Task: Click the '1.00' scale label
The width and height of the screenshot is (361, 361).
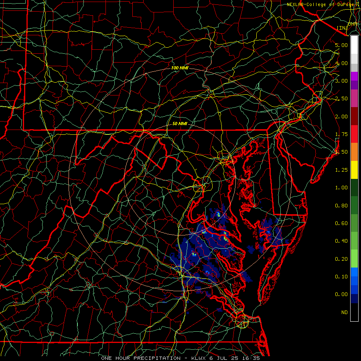Action: pos(341,188)
